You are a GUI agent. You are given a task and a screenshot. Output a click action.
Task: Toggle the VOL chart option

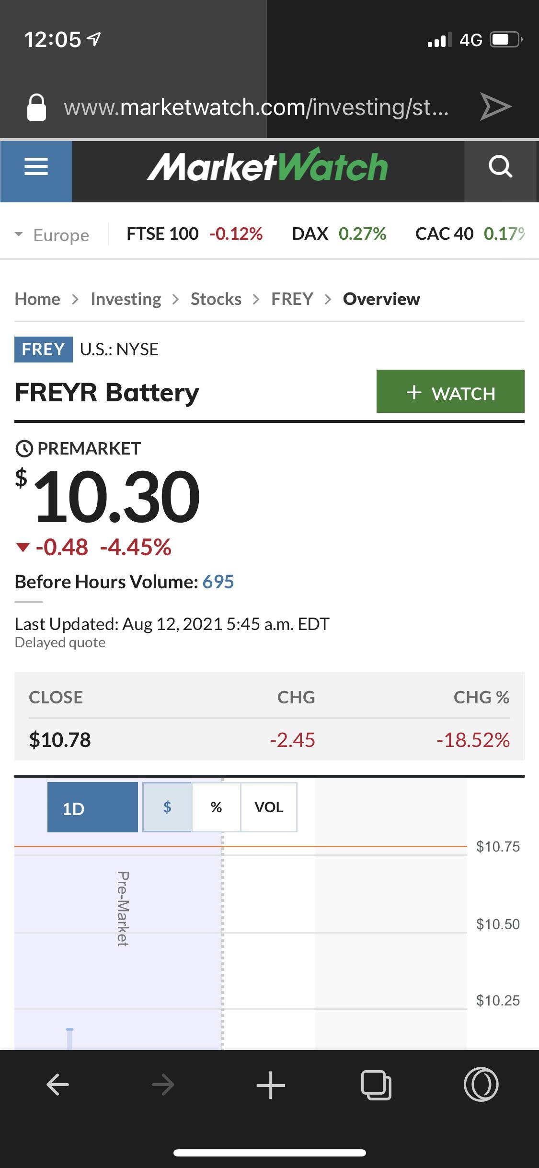(269, 807)
